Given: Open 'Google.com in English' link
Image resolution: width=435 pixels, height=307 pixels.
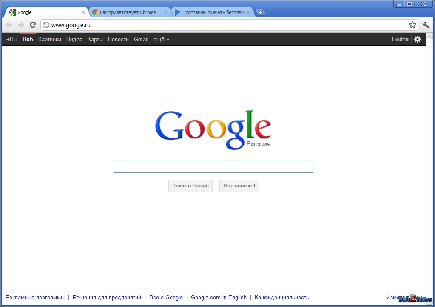Looking at the screenshot, I should pos(219,297).
